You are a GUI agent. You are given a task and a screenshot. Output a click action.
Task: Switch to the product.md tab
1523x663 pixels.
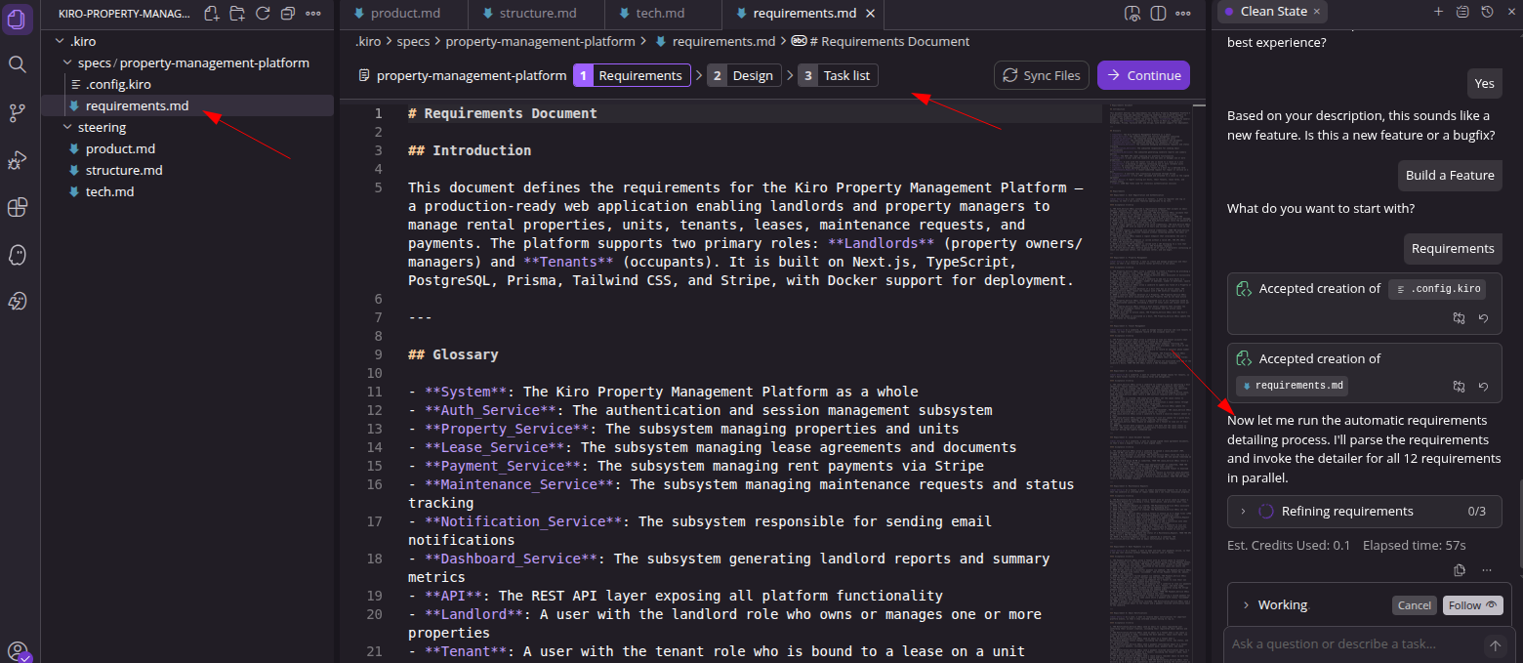coord(404,14)
